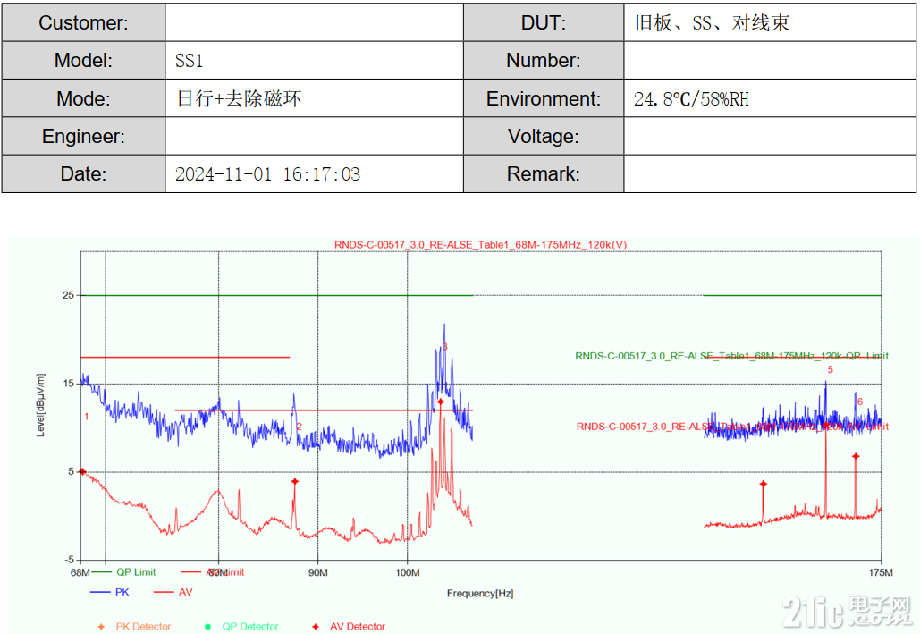This screenshot has height=634, width=920.
Task: Select the 日行+去除磁环 mode value
Action: 239,98
